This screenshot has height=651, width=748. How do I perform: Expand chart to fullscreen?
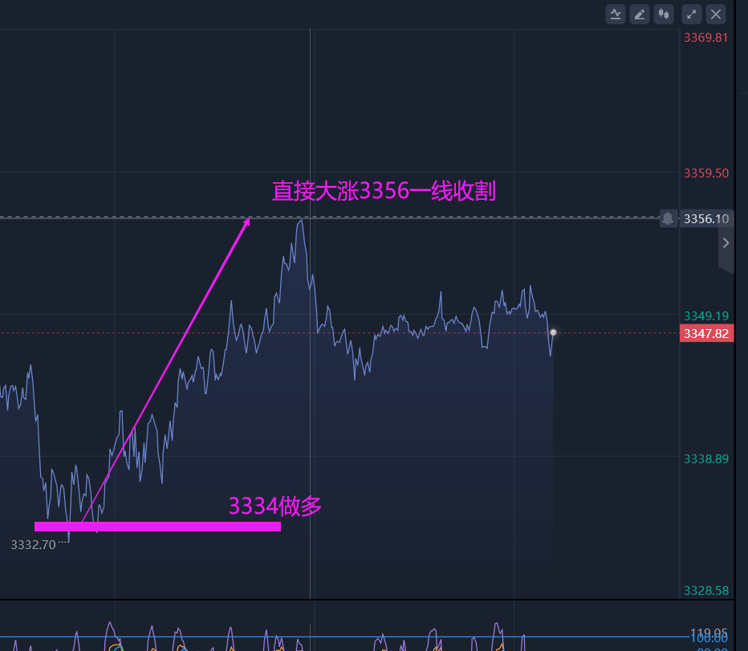(692, 14)
